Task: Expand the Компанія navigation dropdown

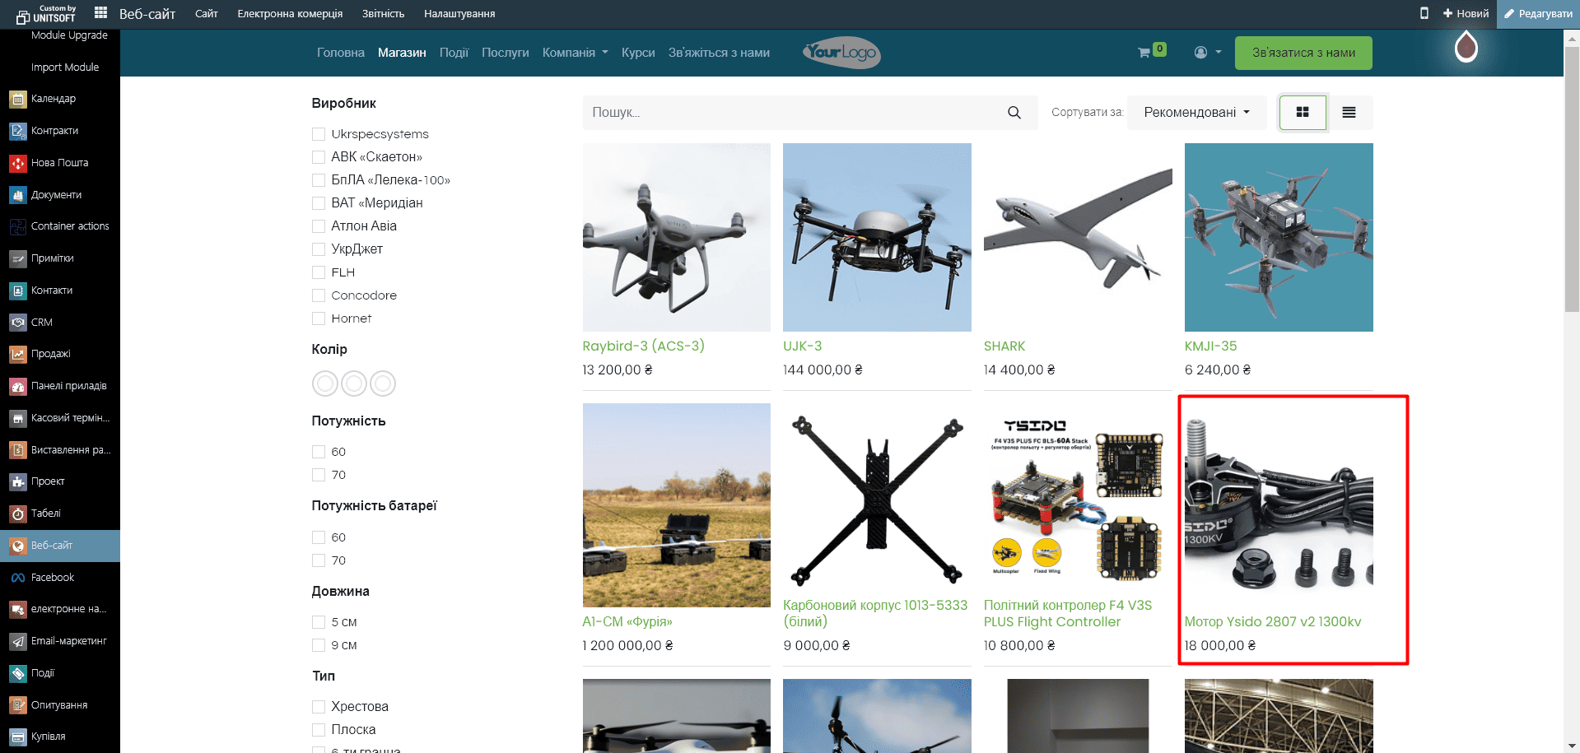Action: (x=575, y=53)
